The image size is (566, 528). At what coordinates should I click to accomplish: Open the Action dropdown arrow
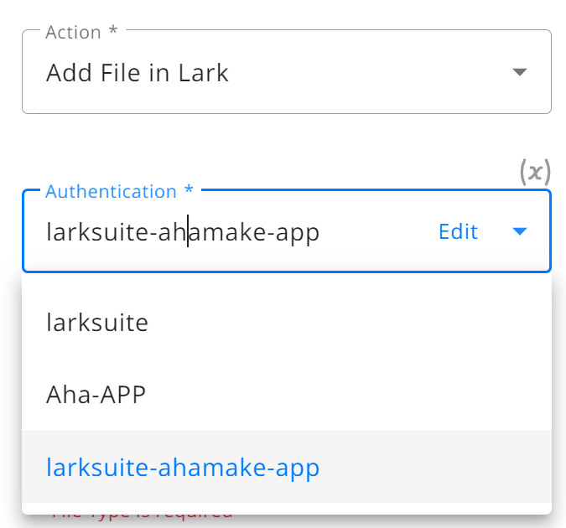coord(519,72)
